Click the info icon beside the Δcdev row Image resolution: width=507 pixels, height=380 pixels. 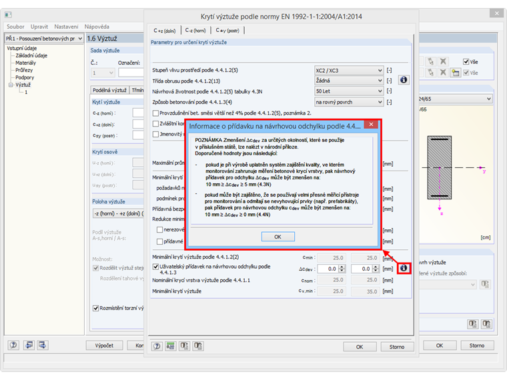[x=404, y=268]
